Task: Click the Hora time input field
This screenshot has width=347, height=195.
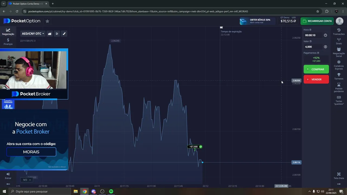Action: pos(313,35)
